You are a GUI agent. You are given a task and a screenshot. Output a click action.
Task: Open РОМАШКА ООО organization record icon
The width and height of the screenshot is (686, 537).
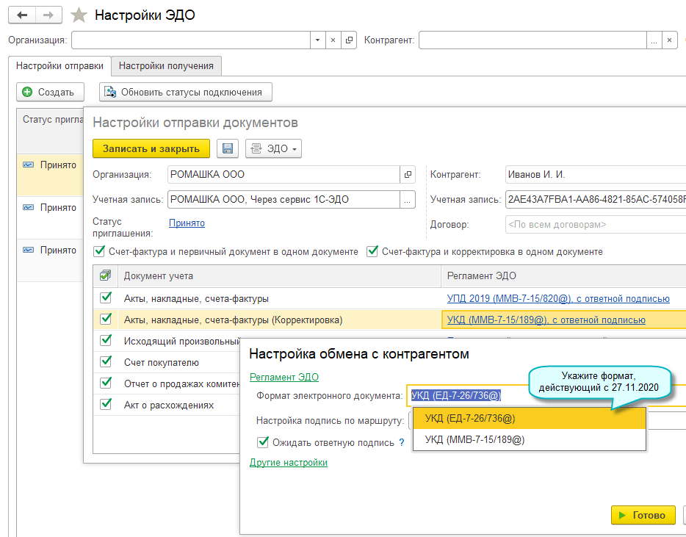(x=408, y=175)
